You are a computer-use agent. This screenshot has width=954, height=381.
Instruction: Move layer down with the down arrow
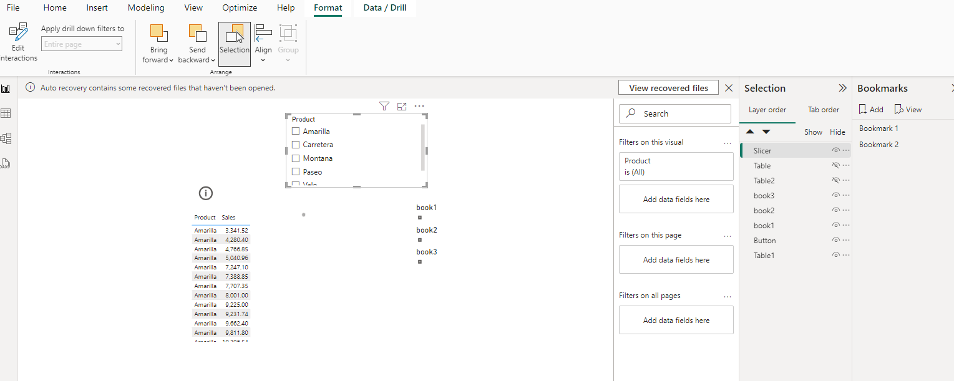coord(766,132)
